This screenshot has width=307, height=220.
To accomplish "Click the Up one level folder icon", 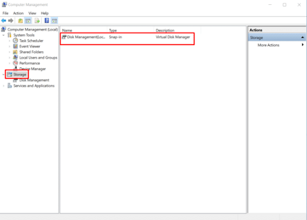I will [x=20, y=20].
